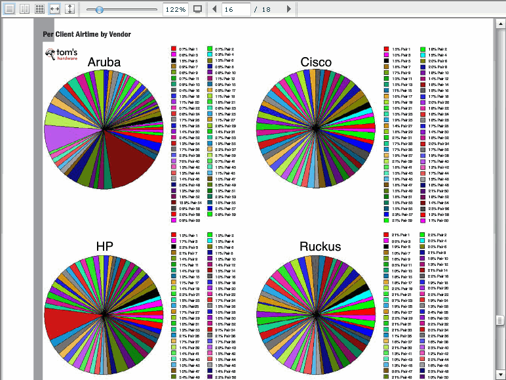
Task: Go to the previous page arrow
Action: pos(214,9)
